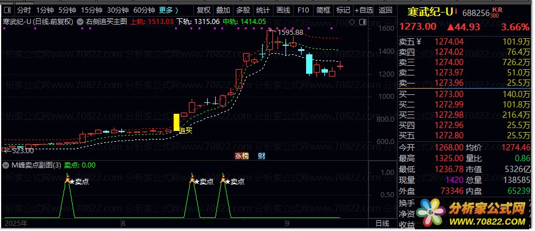This screenshot has width=535, height=231.
Task: Click the 复权 button
Action: pyautogui.click(x=204, y=10)
